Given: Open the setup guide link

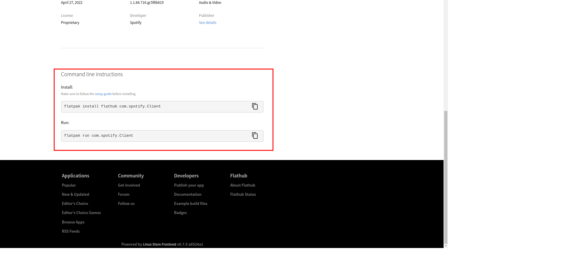Looking at the screenshot, I should (x=103, y=94).
